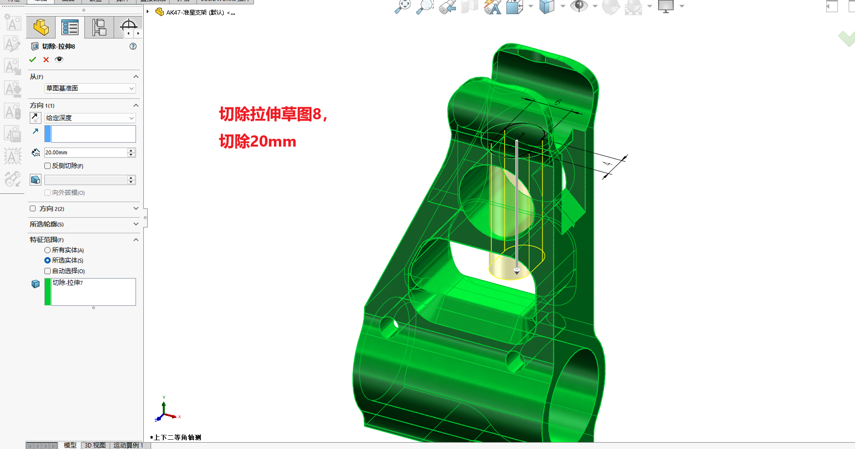
Task: Click the confirmation corner green checkmark
Action: click(847, 38)
